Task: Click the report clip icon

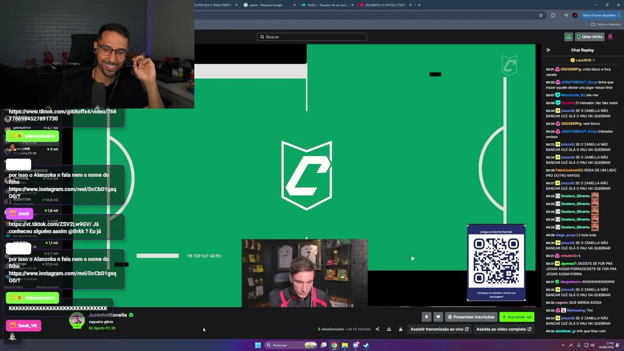Action: (x=401, y=329)
